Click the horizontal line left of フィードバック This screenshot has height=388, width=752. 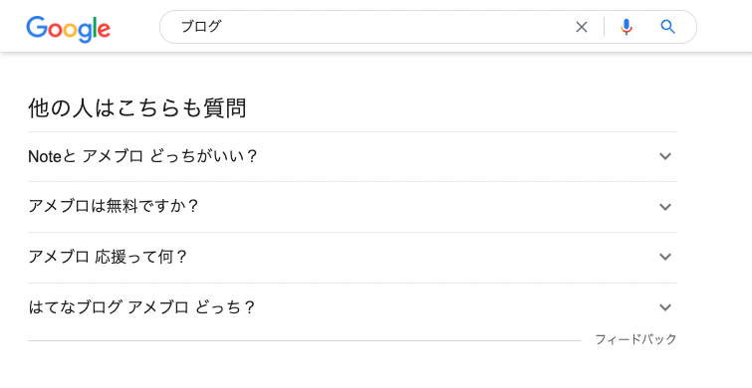click(304, 340)
